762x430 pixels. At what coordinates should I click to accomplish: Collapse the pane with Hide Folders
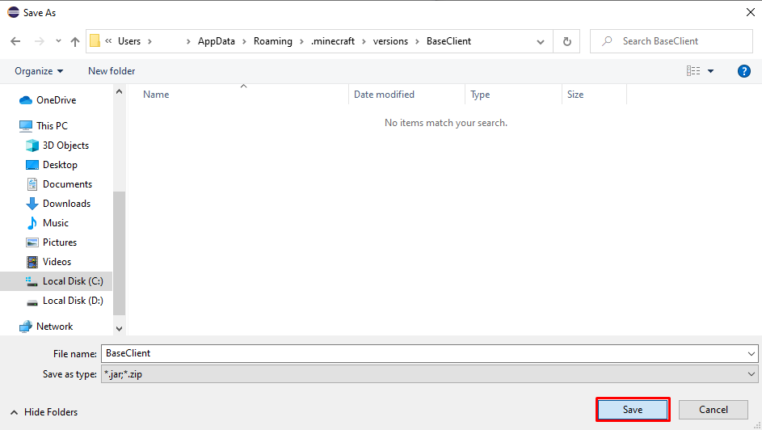tap(44, 412)
